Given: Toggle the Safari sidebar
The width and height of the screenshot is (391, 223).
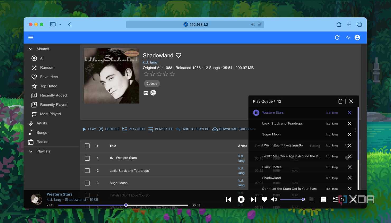Looking at the screenshot, I should (x=53, y=24).
